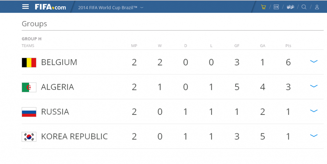Change language via the EN icon
The width and height of the screenshot is (327, 164).
(x=276, y=7)
